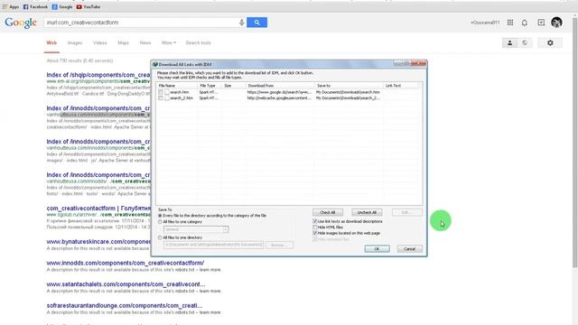
Task: Open 'Index of /shqip/components' result
Action: click(98, 75)
